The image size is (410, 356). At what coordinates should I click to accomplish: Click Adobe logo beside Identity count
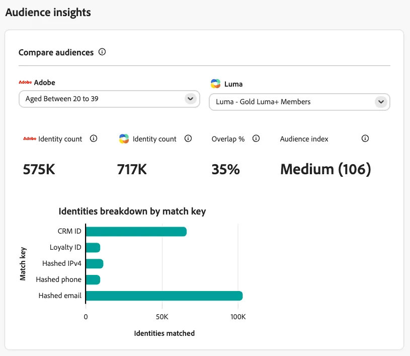[x=30, y=138]
